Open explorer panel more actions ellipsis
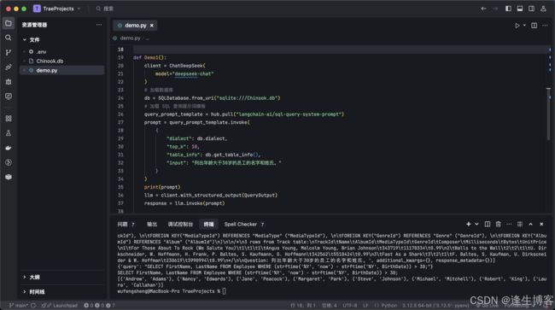Image resolution: width=555 pixels, height=310 pixels. (x=99, y=25)
